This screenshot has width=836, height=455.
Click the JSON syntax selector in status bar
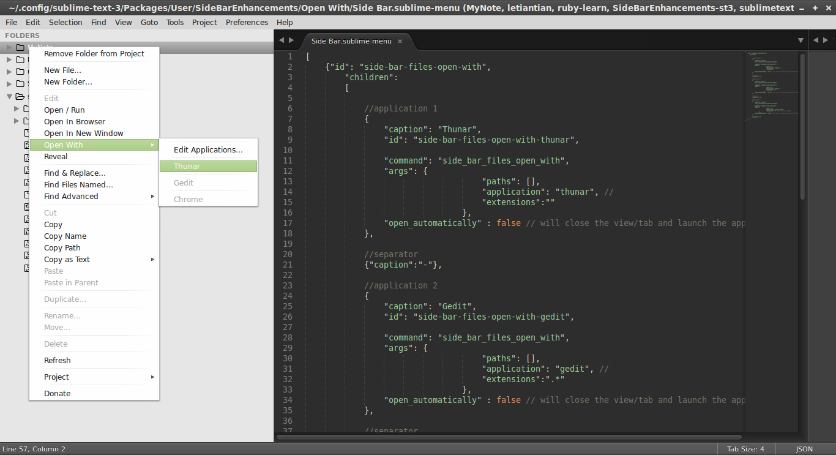point(804,449)
